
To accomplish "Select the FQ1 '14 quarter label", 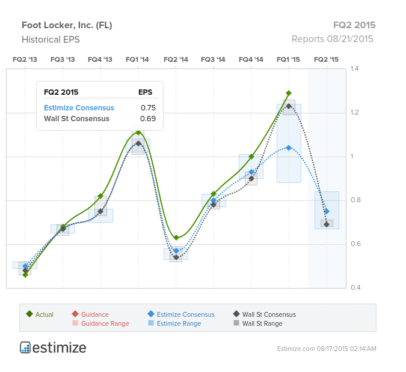I will pos(137,59).
